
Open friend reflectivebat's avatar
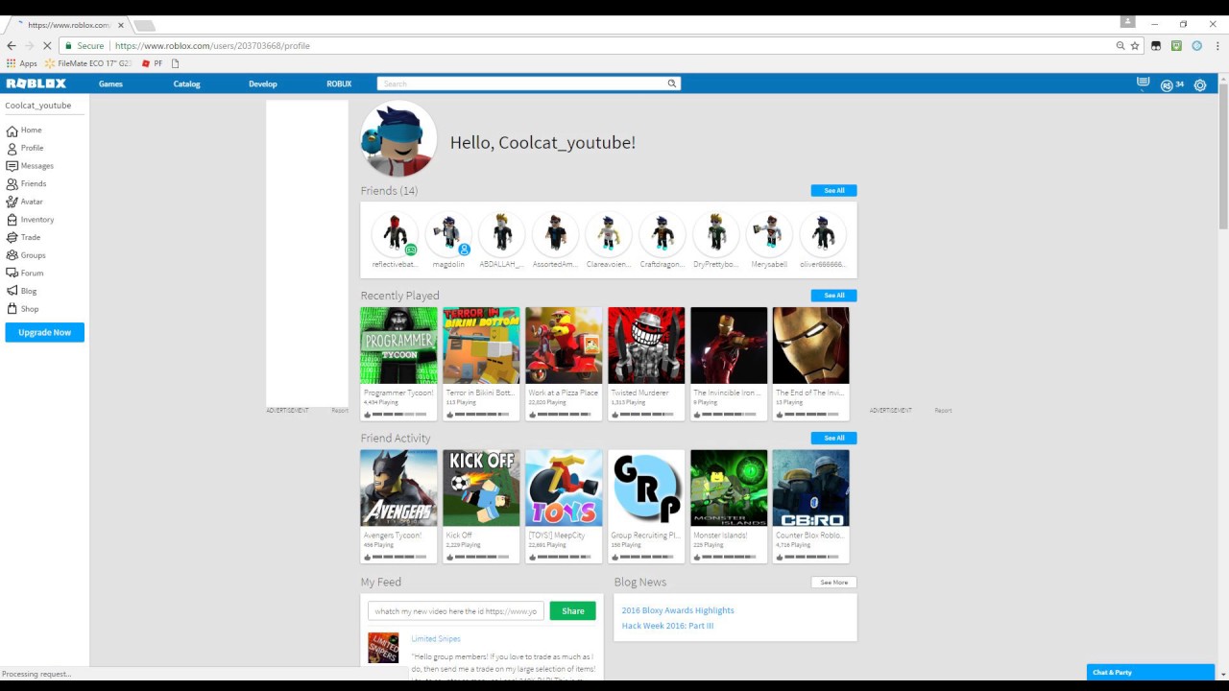[395, 234]
